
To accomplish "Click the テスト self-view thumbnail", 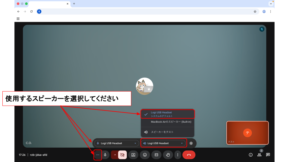I will 247,133.
